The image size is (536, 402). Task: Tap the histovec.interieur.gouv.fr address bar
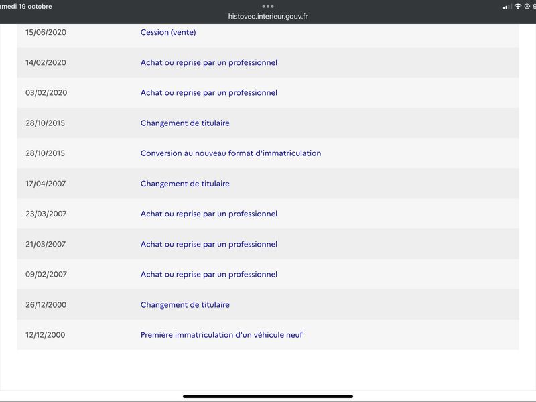(x=267, y=16)
